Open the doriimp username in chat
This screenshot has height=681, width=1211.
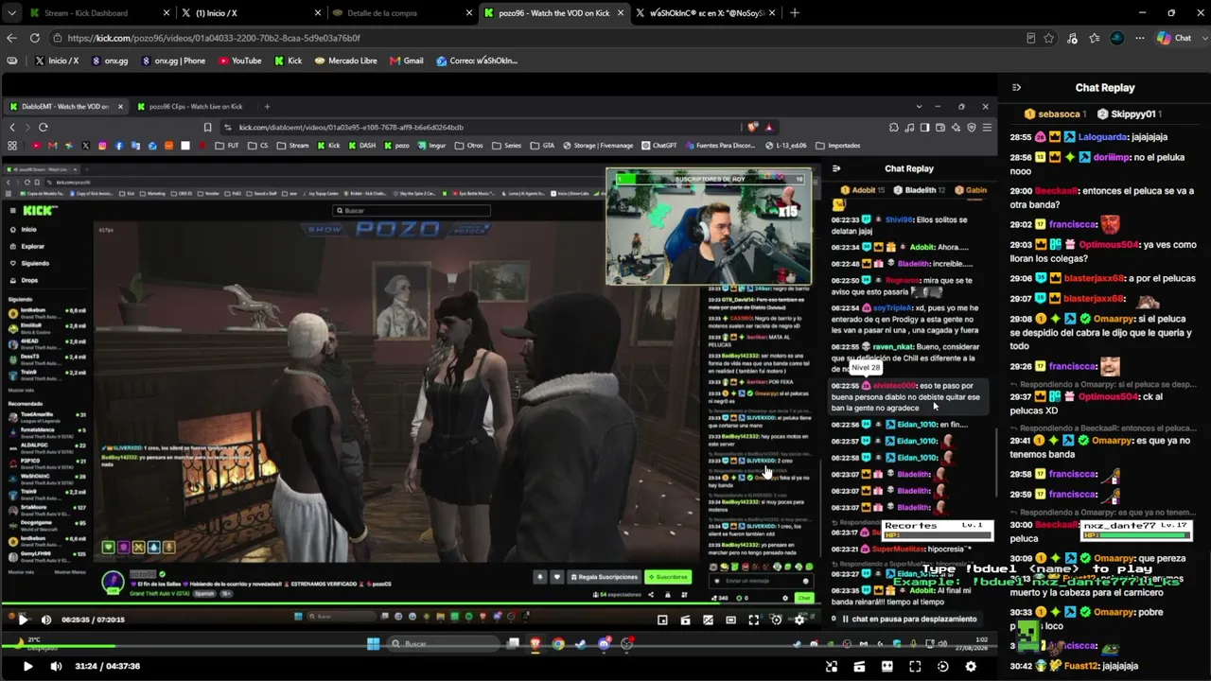click(x=1111, y=157)
